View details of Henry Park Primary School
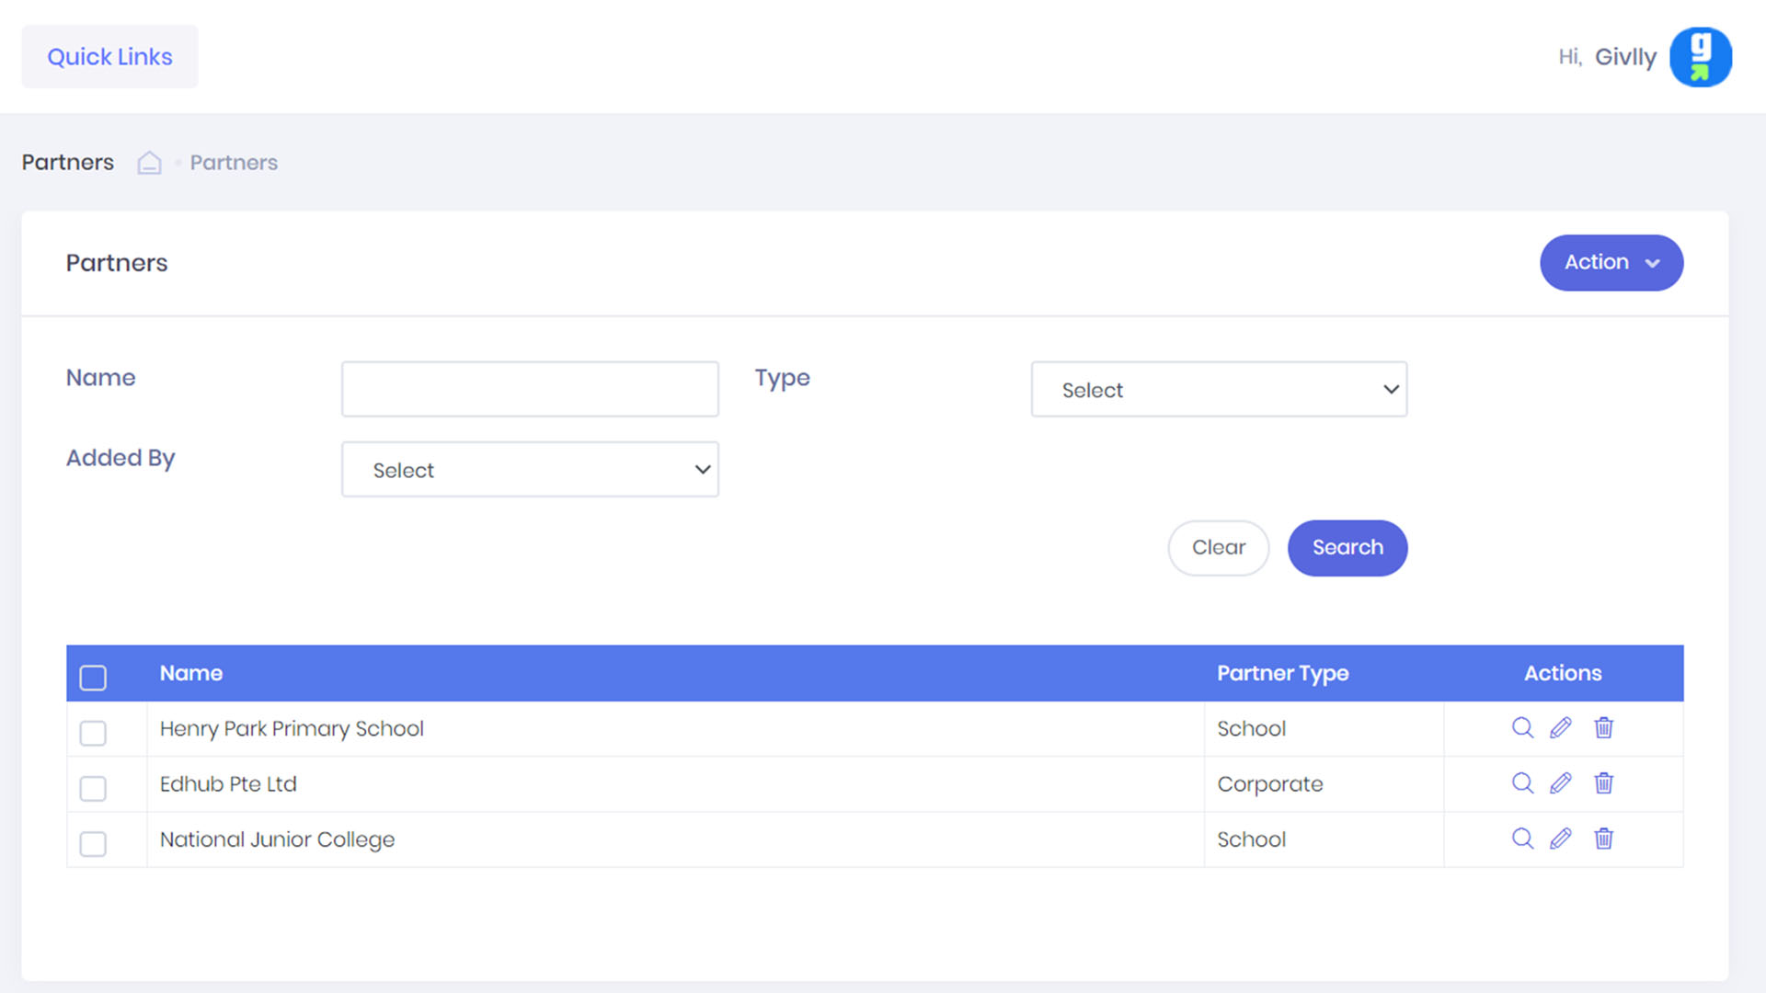The image size is (1766, 993). click(1522, 728)
